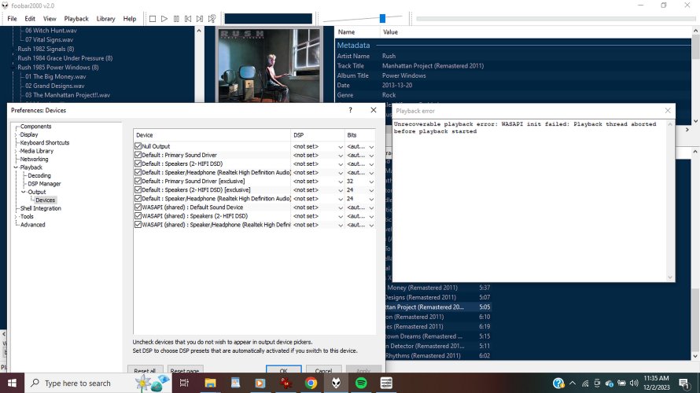Open the Library menu
The width and height of the screenshot is (700, 393).
pyautogui.click(x=106, y=19)
